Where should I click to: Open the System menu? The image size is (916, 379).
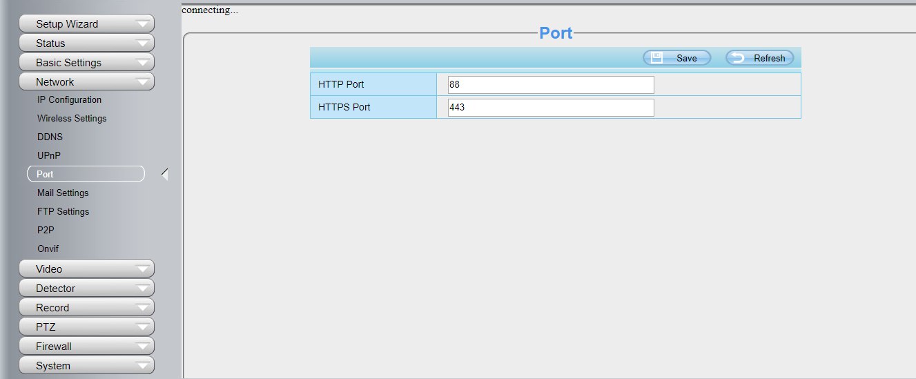click(x=86, y=366)
